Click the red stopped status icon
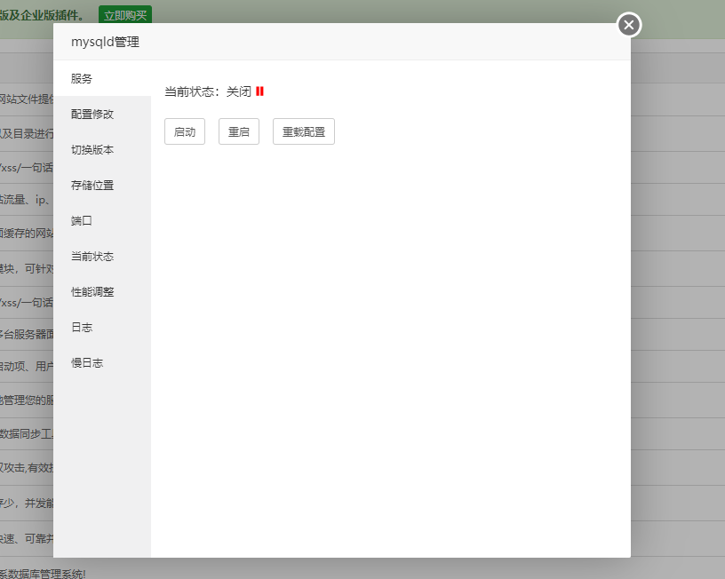 click(259, 91)
